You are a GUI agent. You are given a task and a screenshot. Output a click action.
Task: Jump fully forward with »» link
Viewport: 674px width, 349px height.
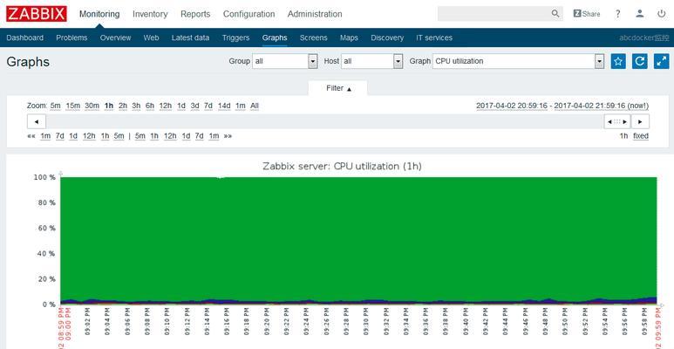point(228,136)
